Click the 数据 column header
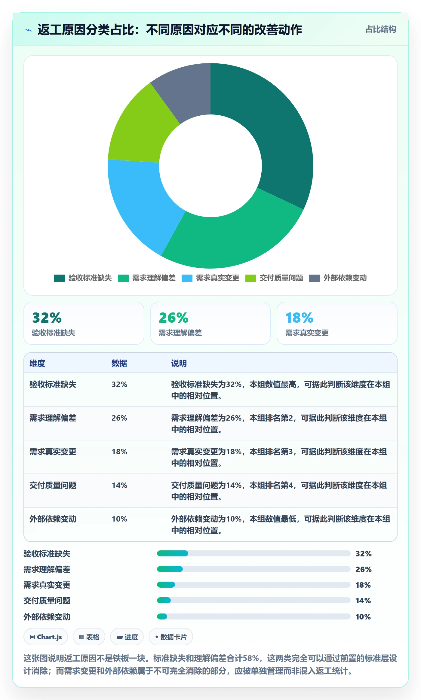 [119, 363]
